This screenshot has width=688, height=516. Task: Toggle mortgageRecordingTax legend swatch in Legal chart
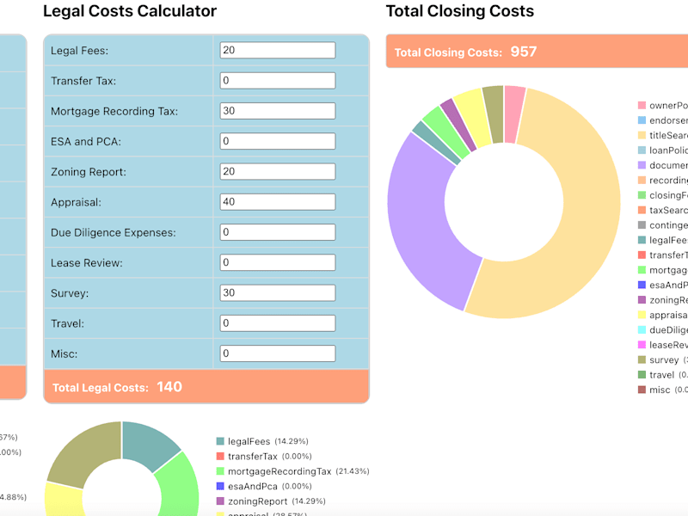tap(220, 470)
